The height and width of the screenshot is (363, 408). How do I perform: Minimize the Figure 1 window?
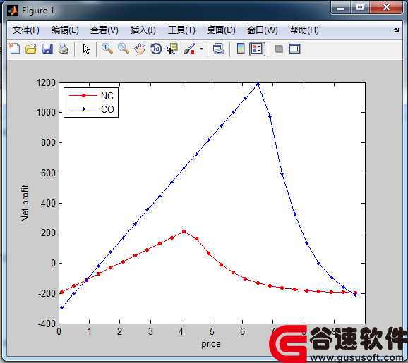click(341, 8)
